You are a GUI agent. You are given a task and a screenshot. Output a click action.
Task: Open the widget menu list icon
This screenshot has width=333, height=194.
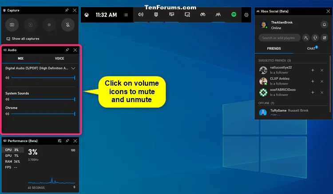click(x=126, y=15)
